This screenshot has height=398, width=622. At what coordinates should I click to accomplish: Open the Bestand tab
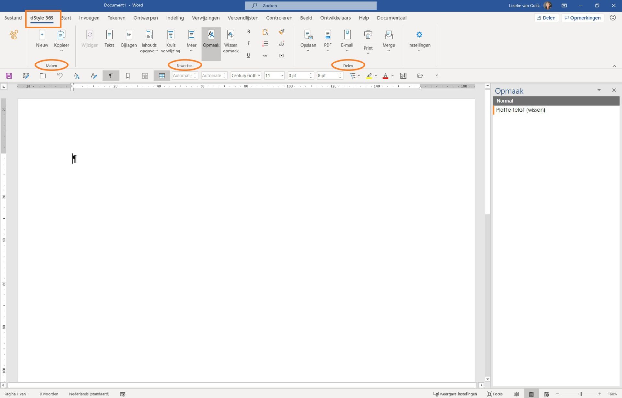13,18
